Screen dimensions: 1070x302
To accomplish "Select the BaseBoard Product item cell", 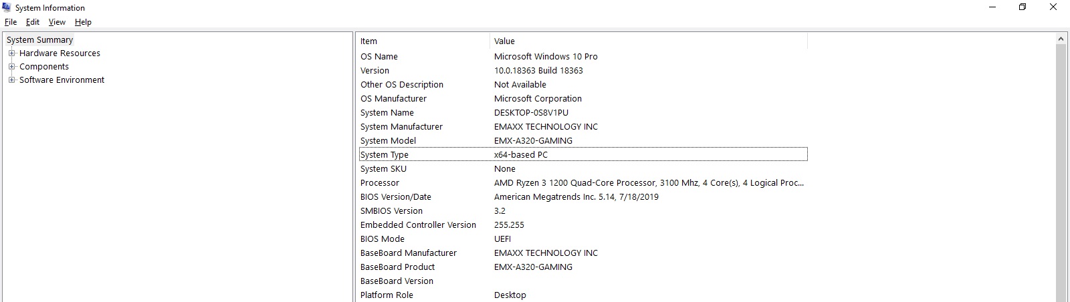I will pos(397,267).
